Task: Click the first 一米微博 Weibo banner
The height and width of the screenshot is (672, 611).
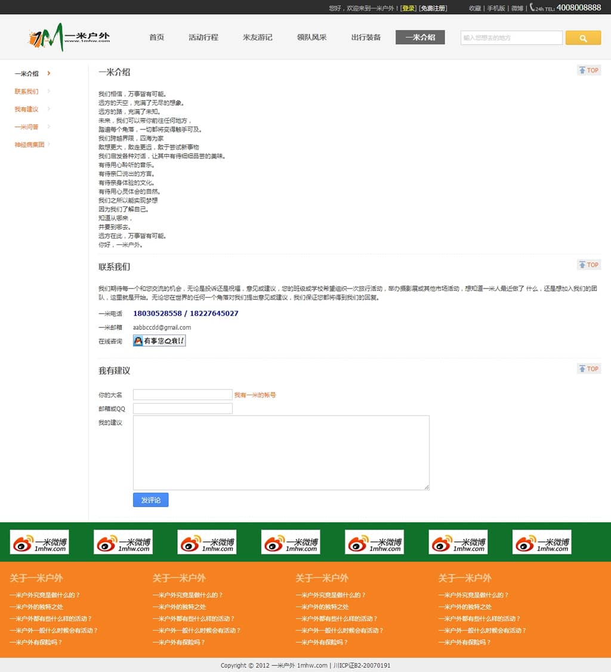Action: pyautogui.click(x=39, y=542)
